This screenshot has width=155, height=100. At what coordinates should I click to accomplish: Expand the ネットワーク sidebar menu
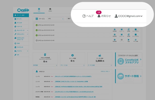pyautogui.click(x=21, y=30)
